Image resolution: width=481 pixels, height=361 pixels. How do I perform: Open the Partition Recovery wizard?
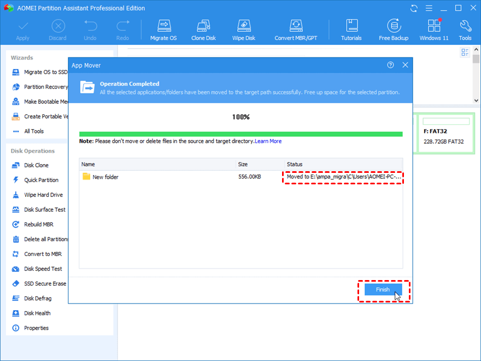(x=39, y=87)
